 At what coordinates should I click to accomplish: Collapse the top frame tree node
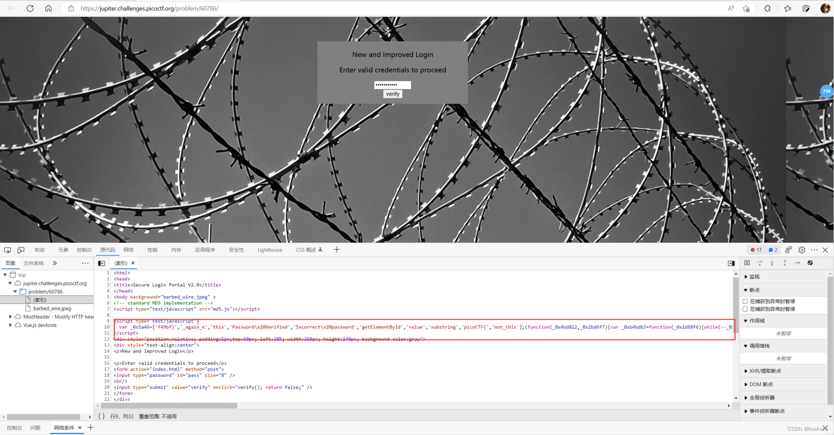(x=5, y=275)
